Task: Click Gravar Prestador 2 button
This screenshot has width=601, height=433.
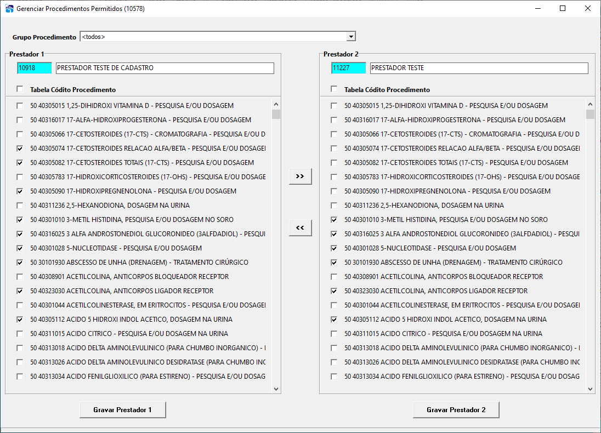Action: click(456, 409)
